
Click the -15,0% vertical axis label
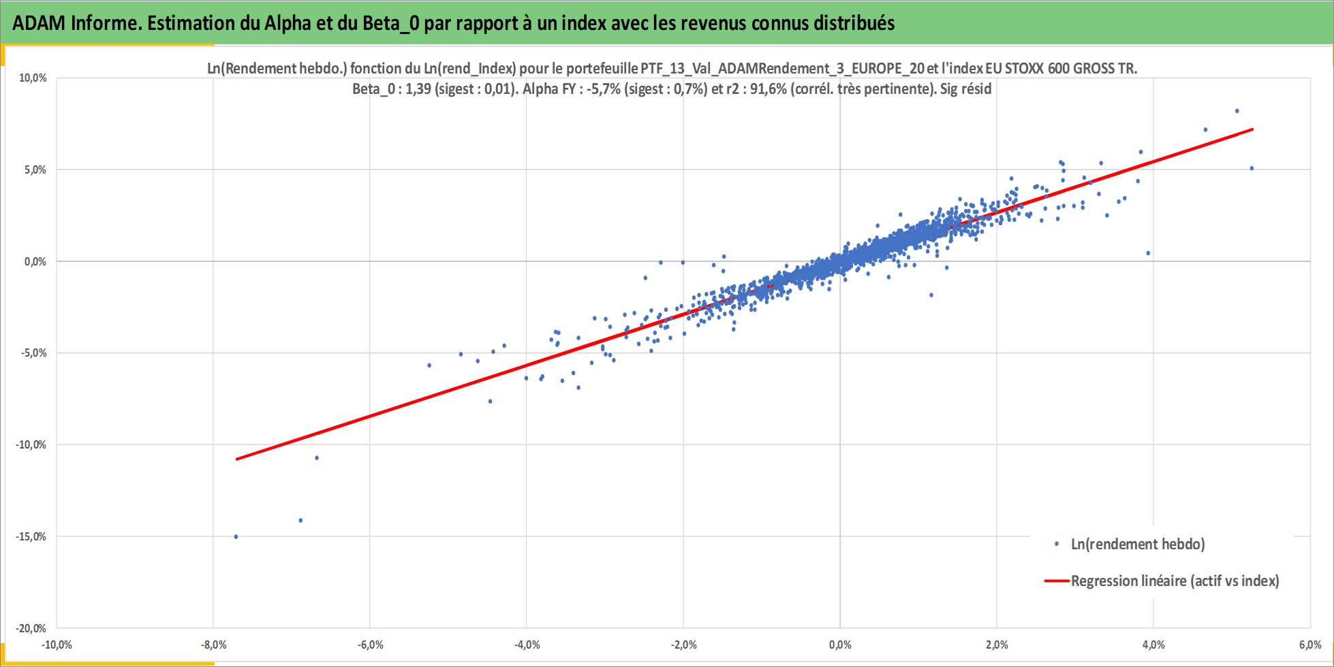tap(31, 536)
